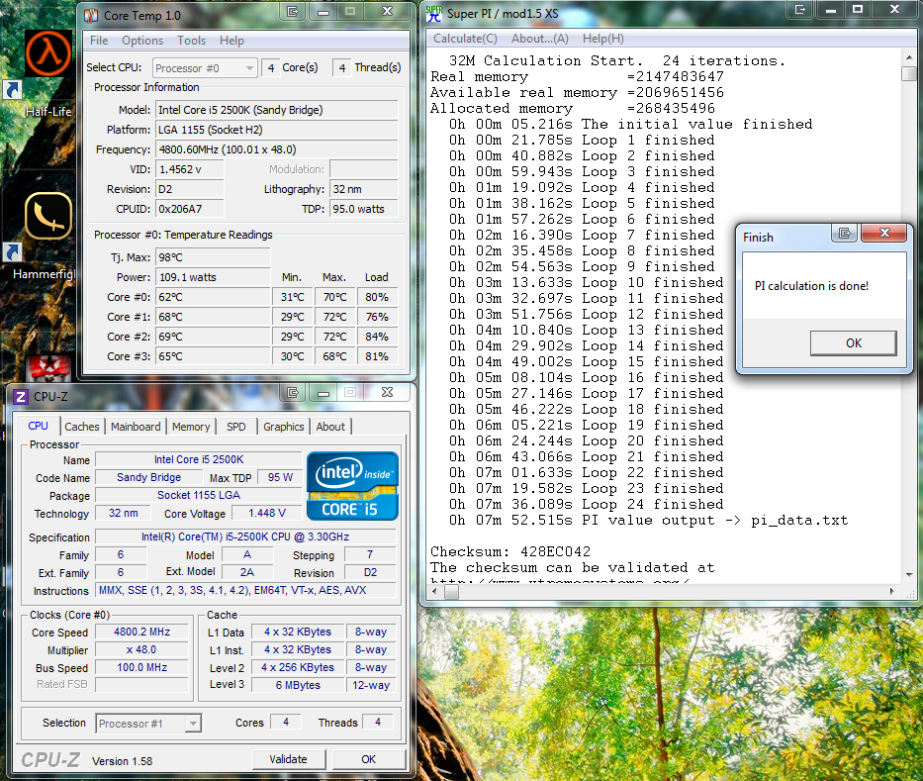The image size is (923, 781).
Task: Click OK in the Finish dialog
Action: coord(854,343)
